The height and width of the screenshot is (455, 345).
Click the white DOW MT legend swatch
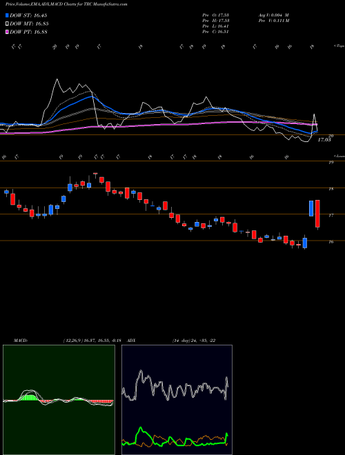click(x=7, y=24)
